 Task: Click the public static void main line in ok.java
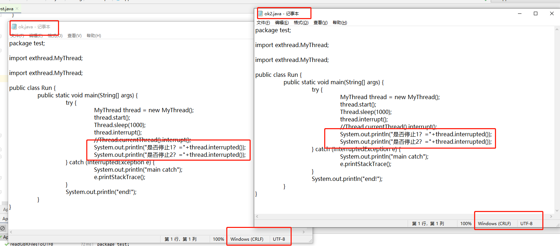88,96
